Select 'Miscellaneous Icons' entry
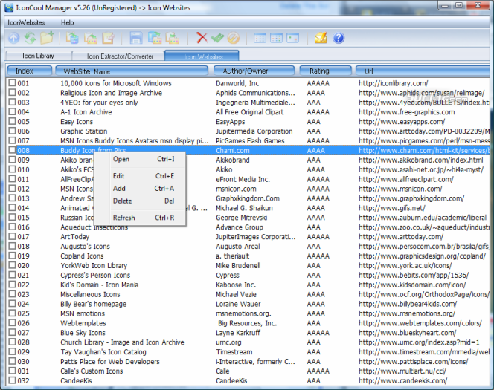Viewport: 494px width, 390px height. tap(90, 294)
